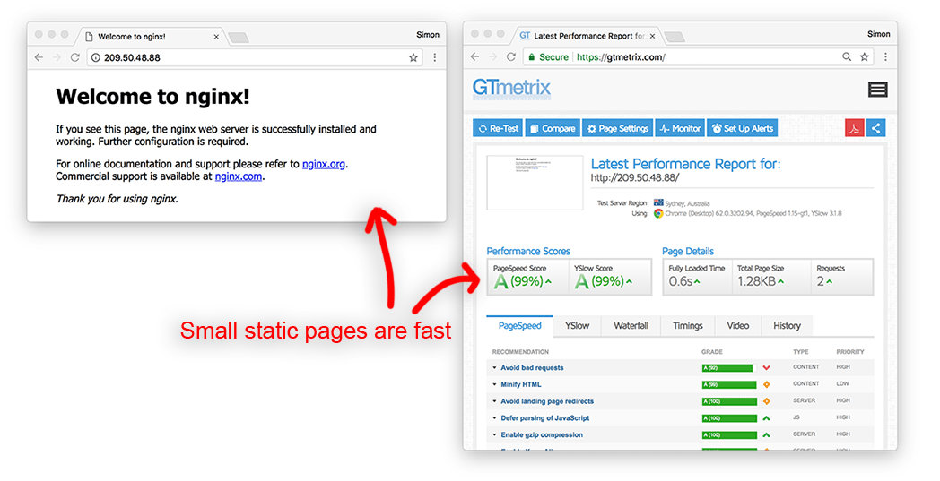Close the 'Welcome to nginx!' tab
The image size is (940, 481).
[x=216, y=37]
